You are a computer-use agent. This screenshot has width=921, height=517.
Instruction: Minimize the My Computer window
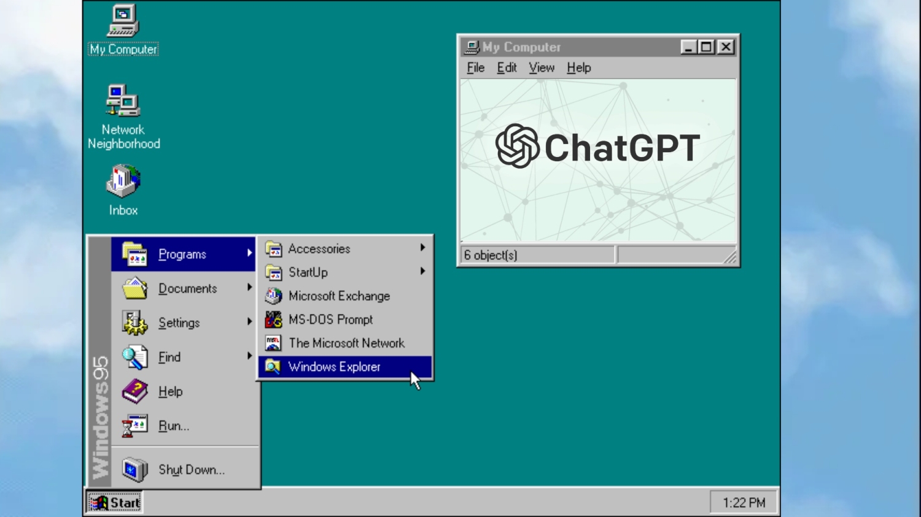tap(688, 47)
